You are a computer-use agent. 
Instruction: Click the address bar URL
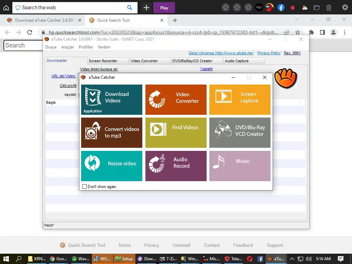[163, 32]
